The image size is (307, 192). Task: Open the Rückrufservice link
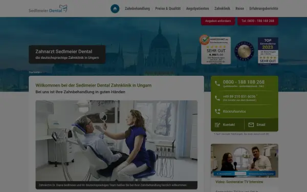pyautogui.click(x=234, y=112)
